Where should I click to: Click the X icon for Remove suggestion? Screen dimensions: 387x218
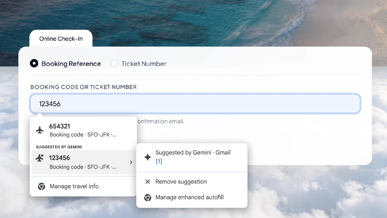(x=148, y=182)
